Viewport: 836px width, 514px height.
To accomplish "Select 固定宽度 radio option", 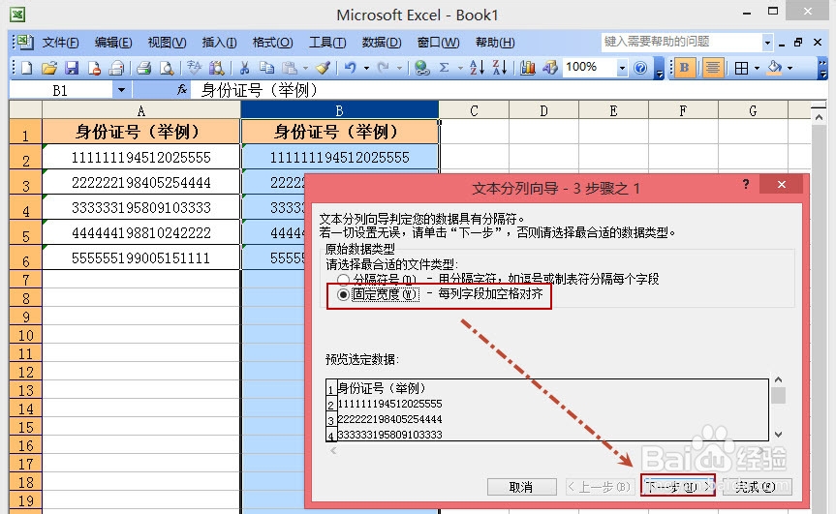I will pos(343,294).
